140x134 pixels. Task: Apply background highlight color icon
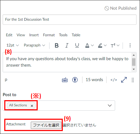[x=100, y=45]
